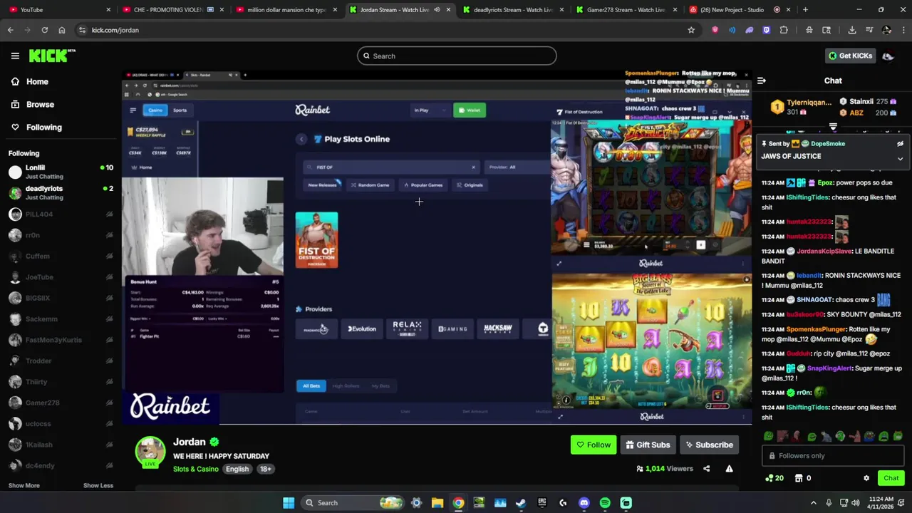
Task: Open the taskbar volume speaker icon
Action: (855, 503)
